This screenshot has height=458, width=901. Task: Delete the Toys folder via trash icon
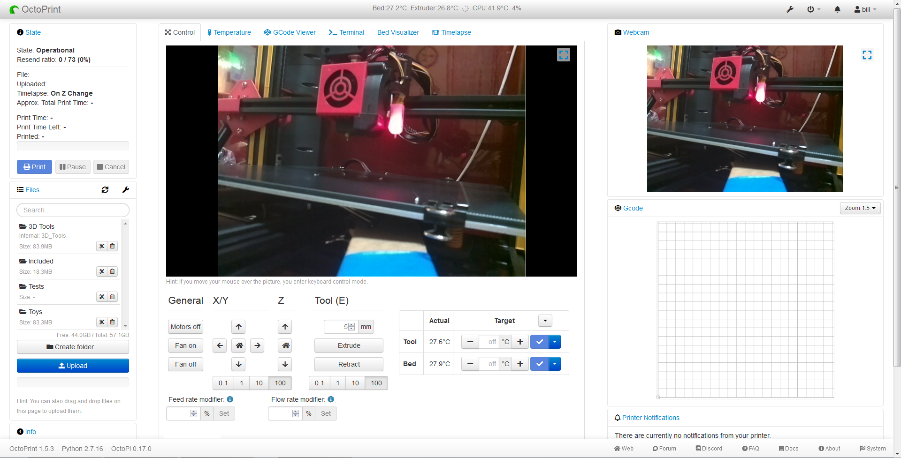tap(112, 322)
